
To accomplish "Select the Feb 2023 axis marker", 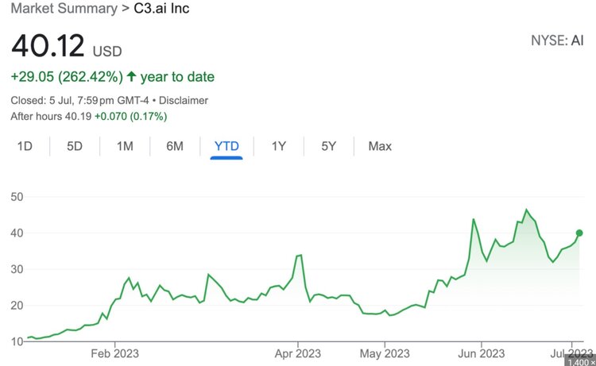I will coord(114,353).
